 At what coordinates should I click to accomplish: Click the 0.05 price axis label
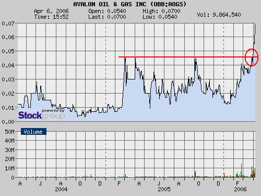click(x=8, y=51)
